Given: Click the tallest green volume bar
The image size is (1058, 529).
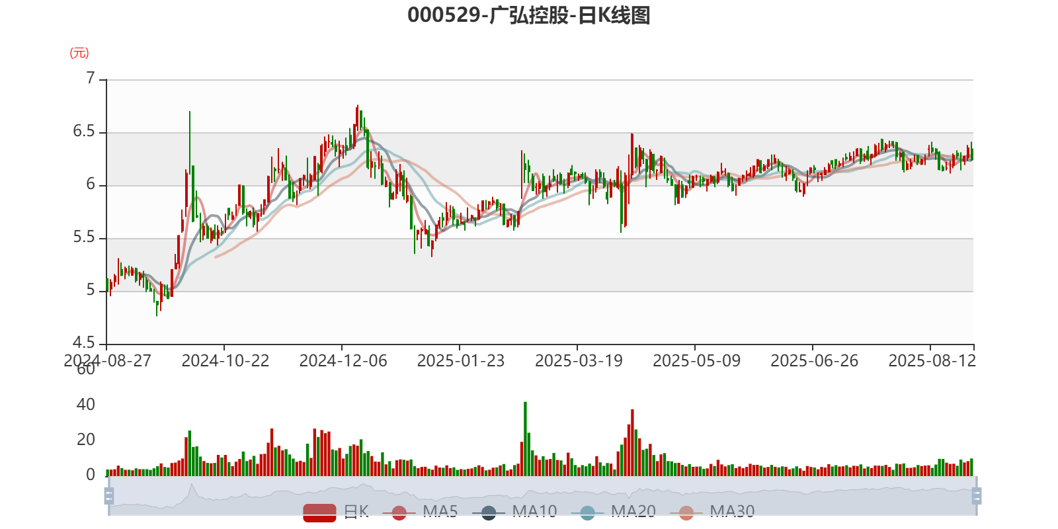Looking at the screenshot, I should 525,439.
